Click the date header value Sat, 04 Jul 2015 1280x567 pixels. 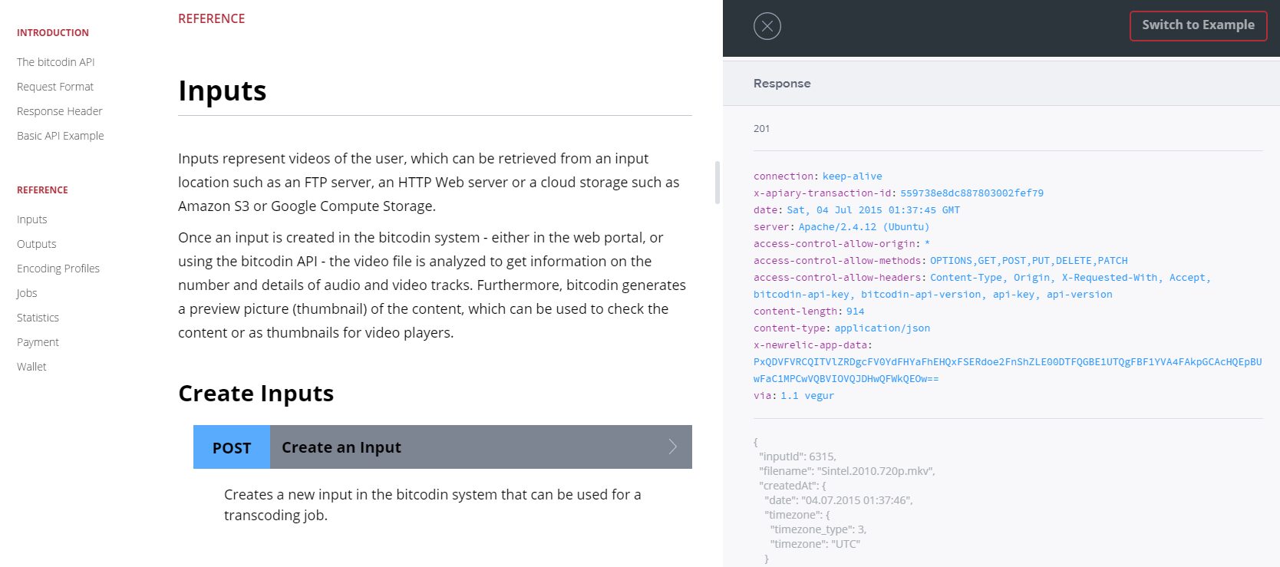[x=873, y=210]
